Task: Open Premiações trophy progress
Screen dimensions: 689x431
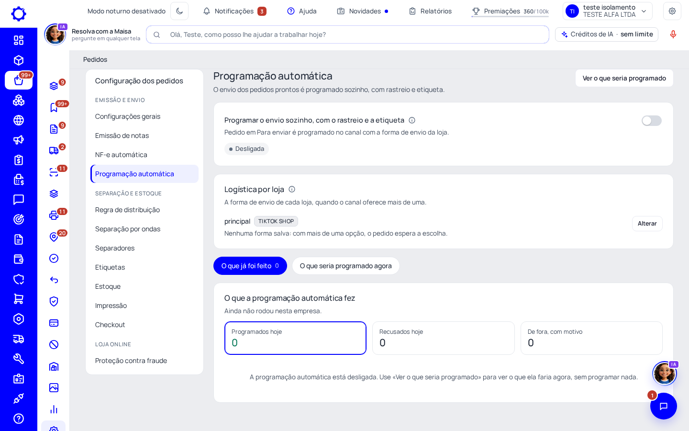Action: [510, 11]
